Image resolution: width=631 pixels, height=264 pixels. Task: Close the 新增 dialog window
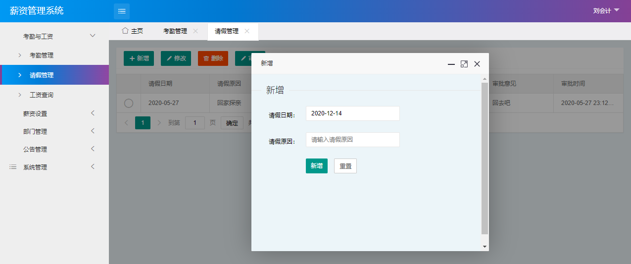point(477,64)
